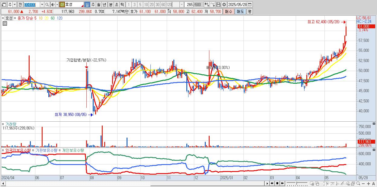
Task: Click the 265 candle count input field
Action: point(189,5)
